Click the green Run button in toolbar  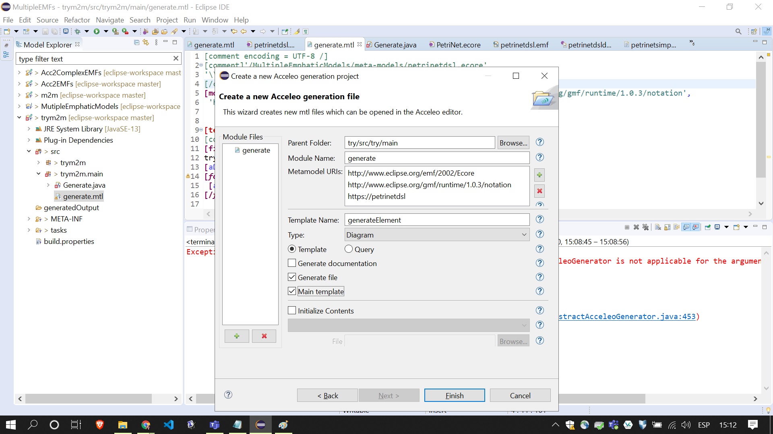97,31
